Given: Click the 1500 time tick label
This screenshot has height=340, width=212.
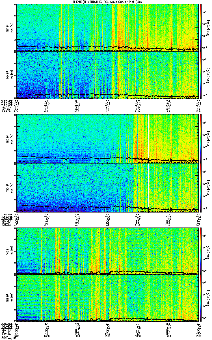Looking at the screenshot, I should coord(107,336).
